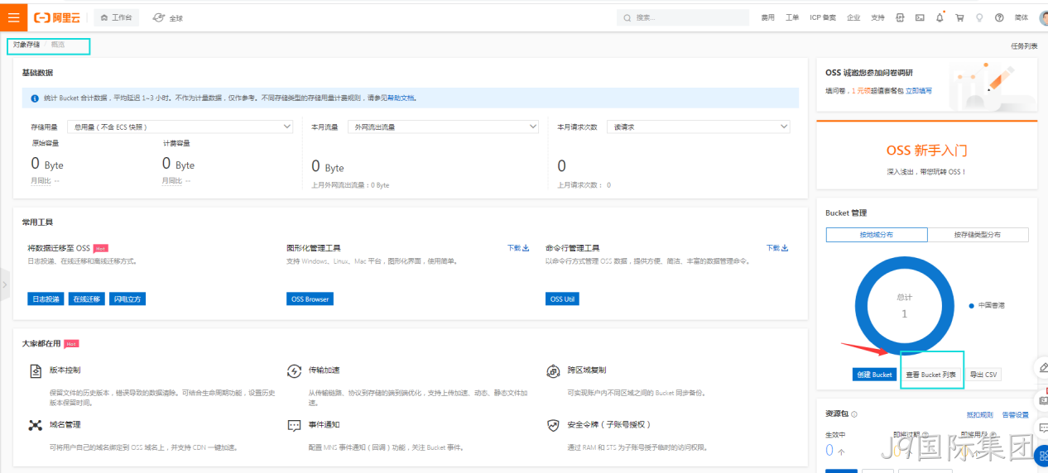Open the 跨区域复制 feature title
The width and height of the screenshot is (1048, 473).
pyautogui.click(x=587, y=370)
